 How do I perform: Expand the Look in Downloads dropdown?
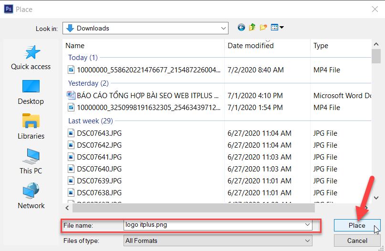click(223, 28)
